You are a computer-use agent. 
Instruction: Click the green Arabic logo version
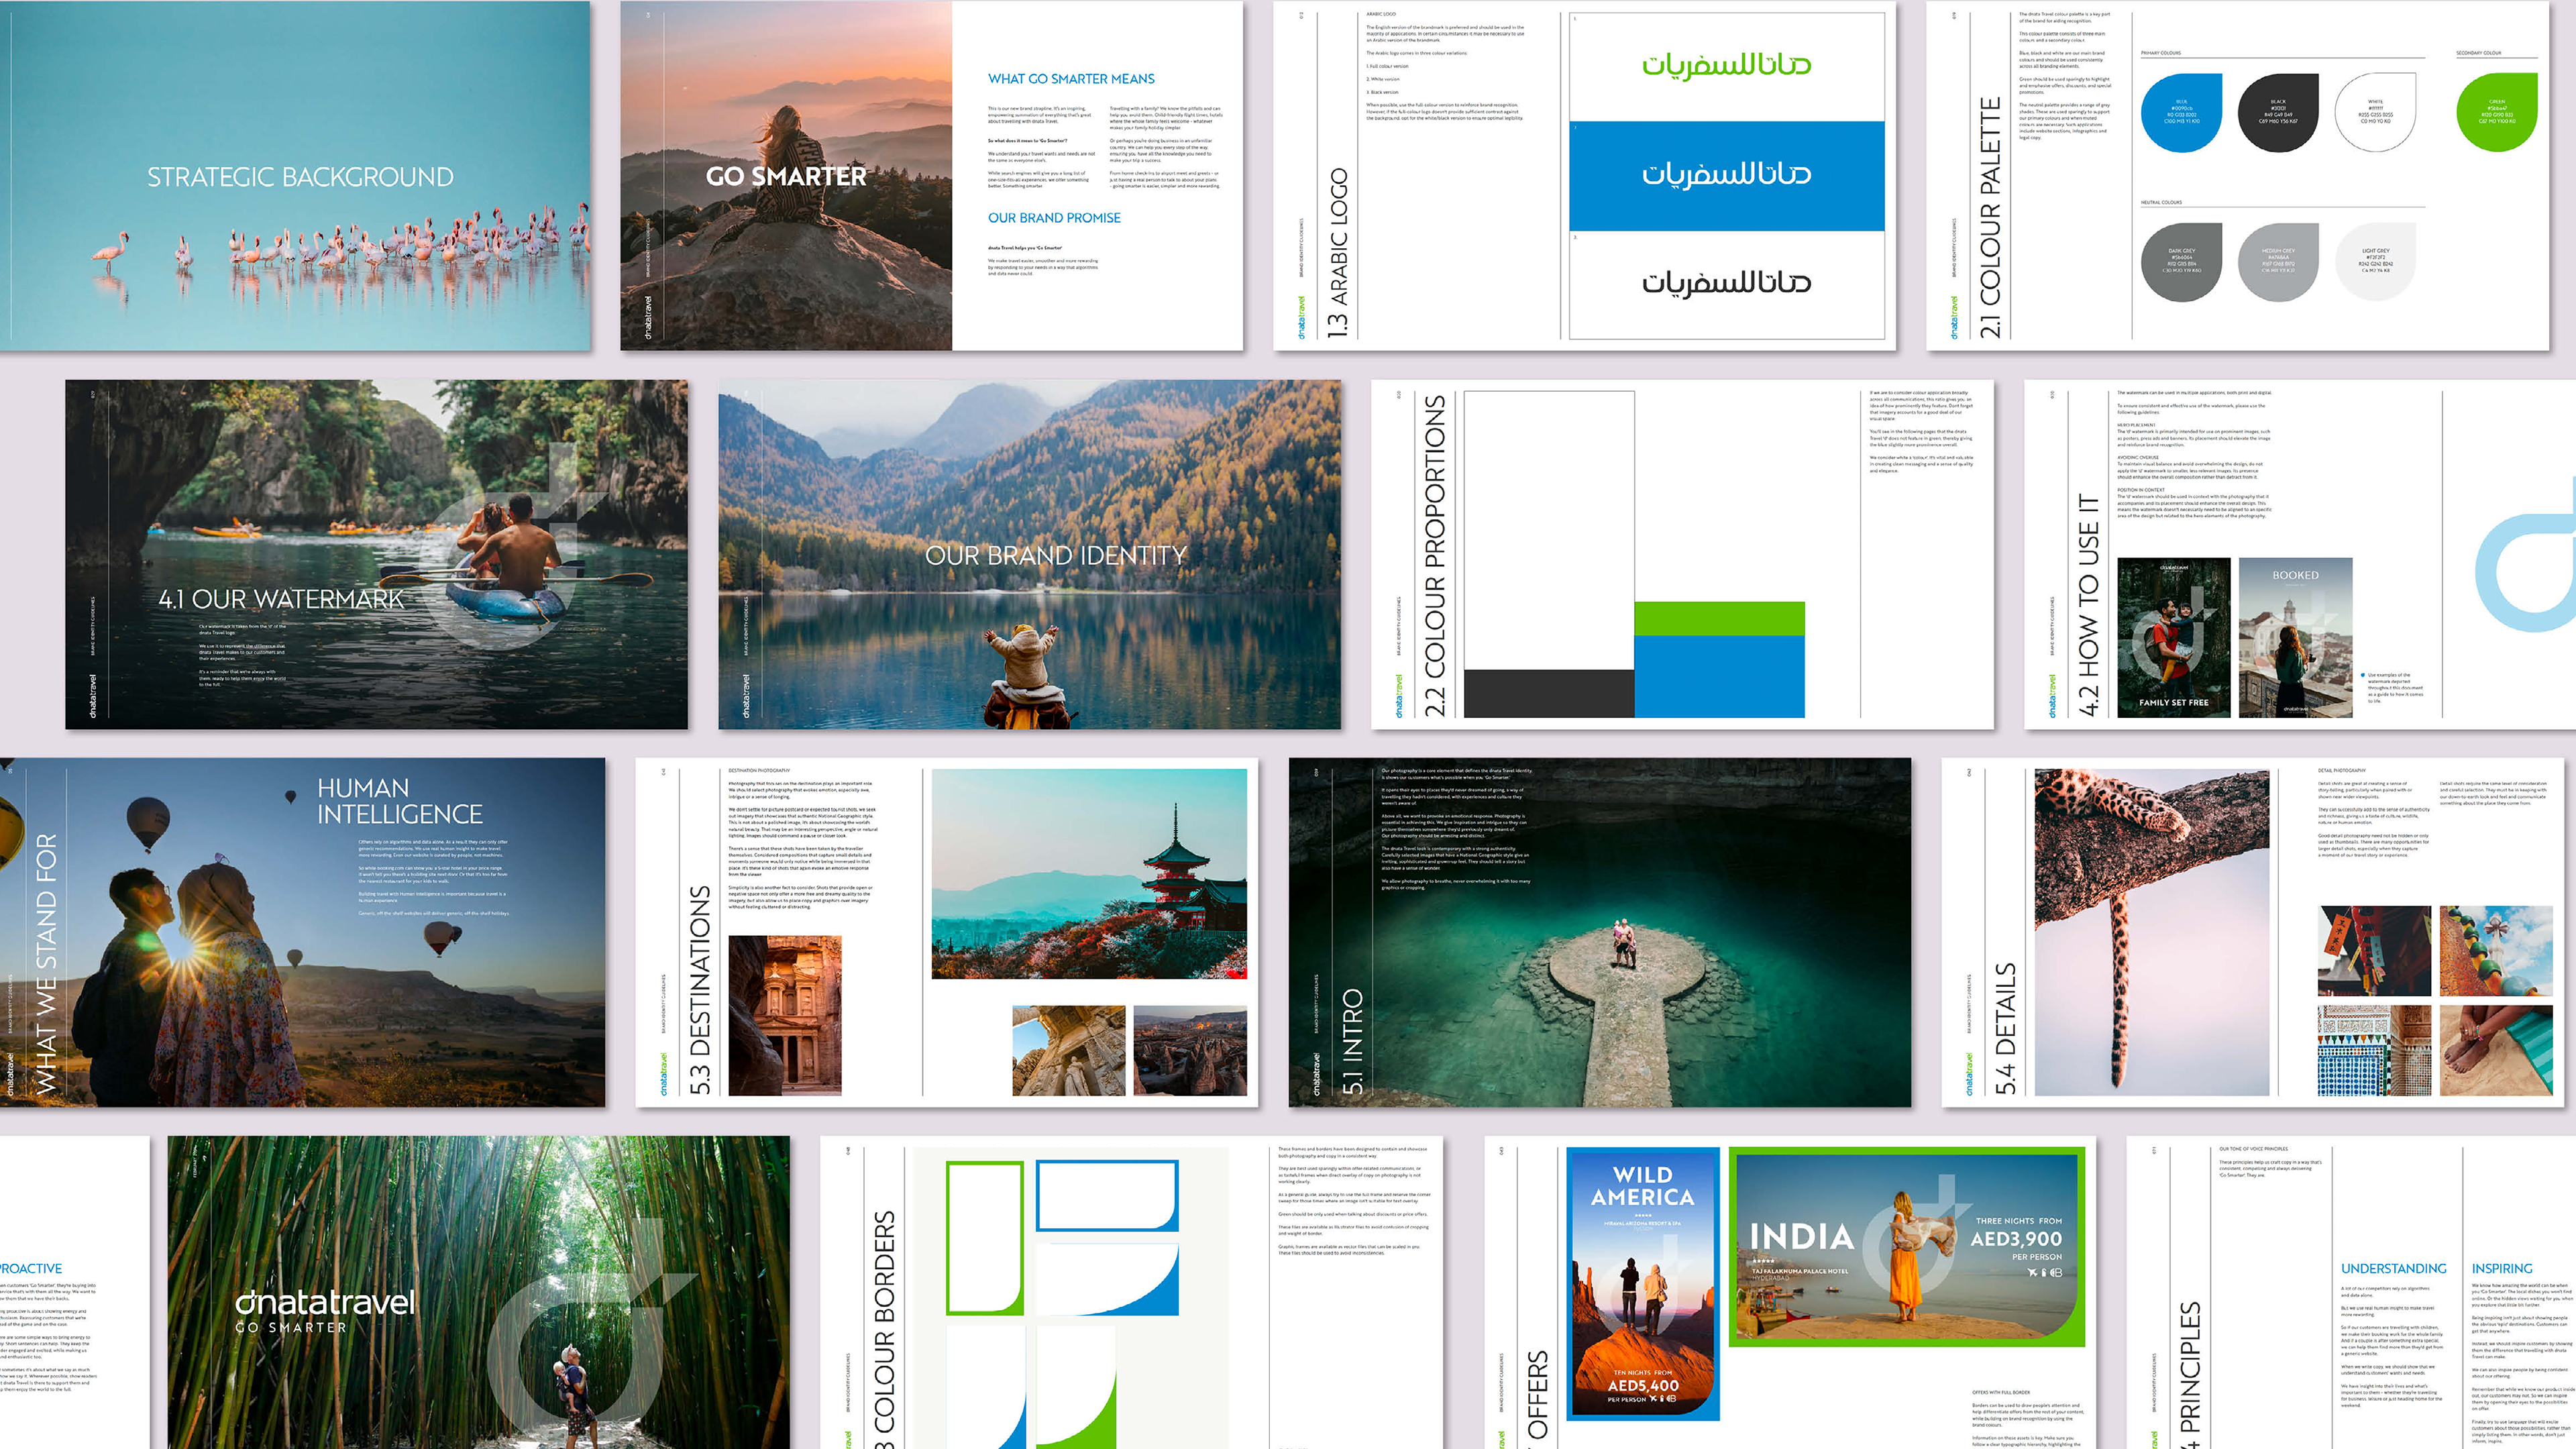[1726, 66]
